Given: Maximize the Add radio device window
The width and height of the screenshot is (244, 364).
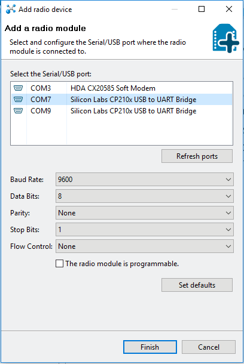Looking at the screenshot, I should coord(202,9).
